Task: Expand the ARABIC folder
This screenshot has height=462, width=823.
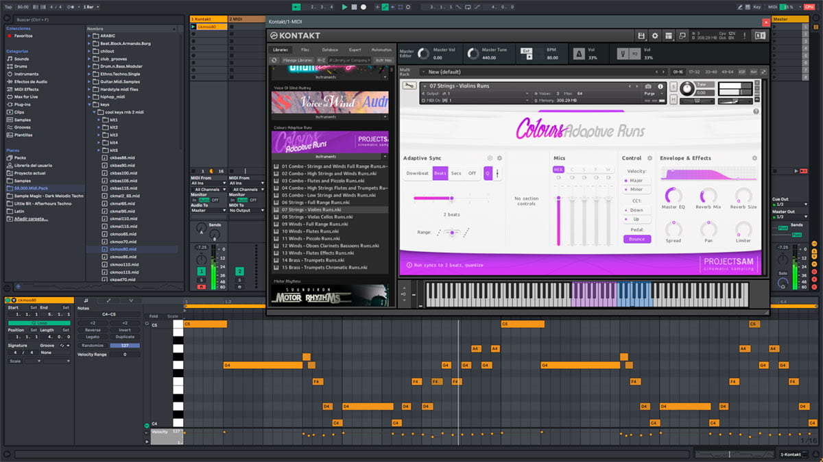Action: point(90,36)
